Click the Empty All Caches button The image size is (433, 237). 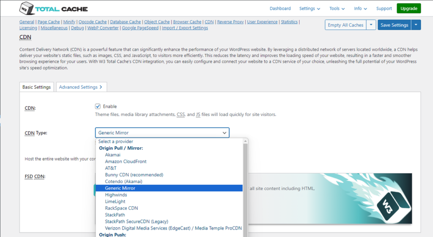345,25
